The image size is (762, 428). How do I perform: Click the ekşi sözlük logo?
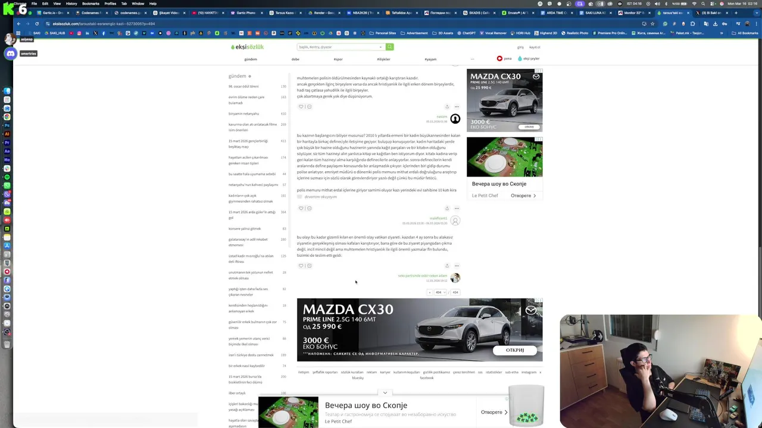point(247,47)
